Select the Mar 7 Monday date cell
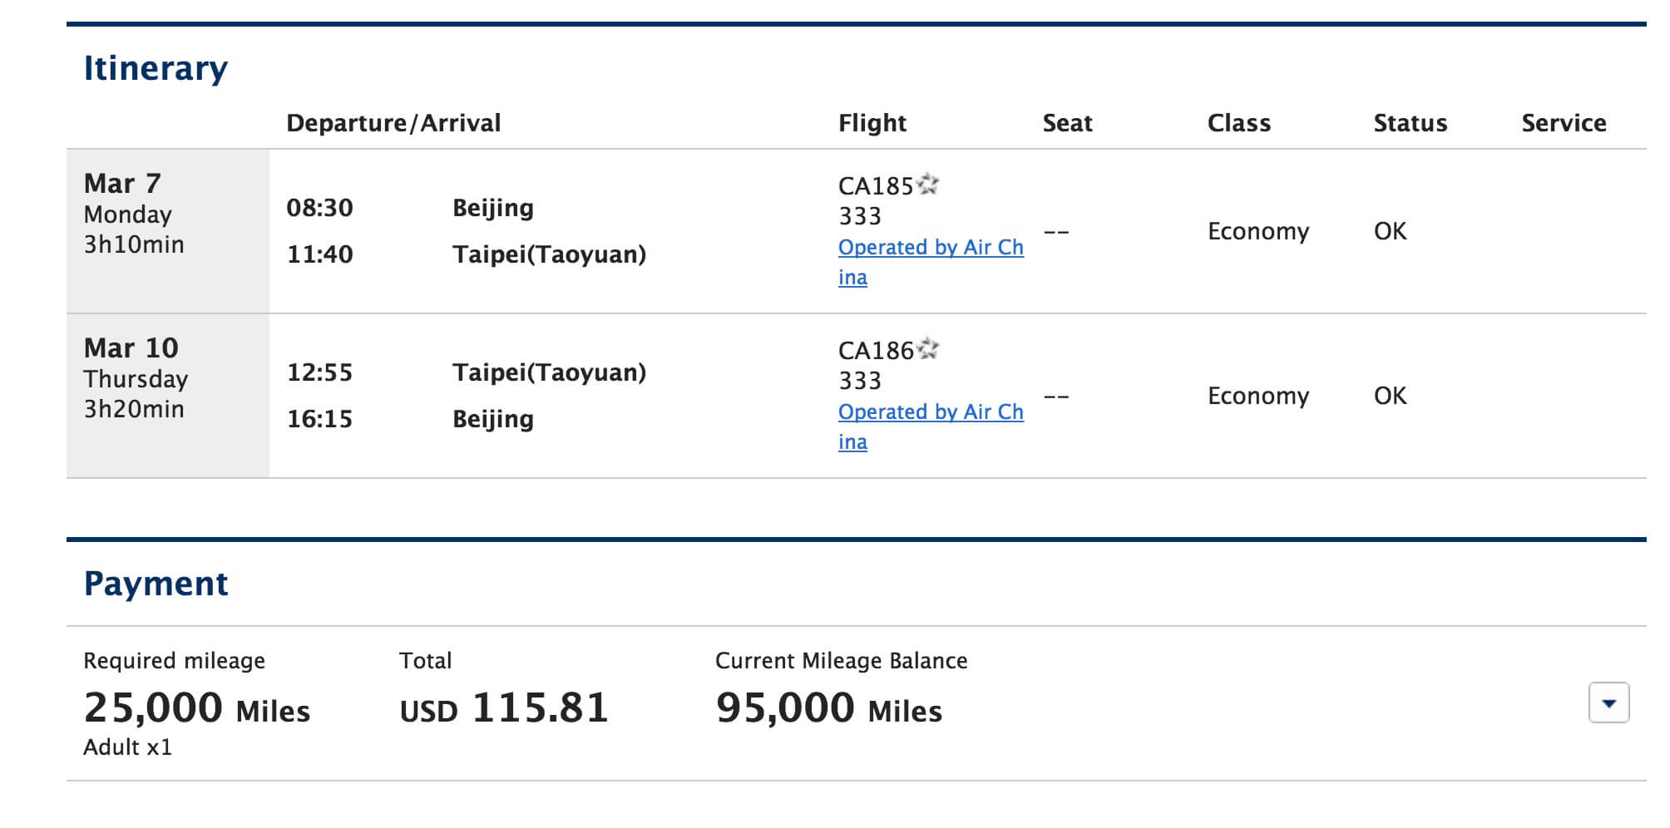 click(168, 231)
